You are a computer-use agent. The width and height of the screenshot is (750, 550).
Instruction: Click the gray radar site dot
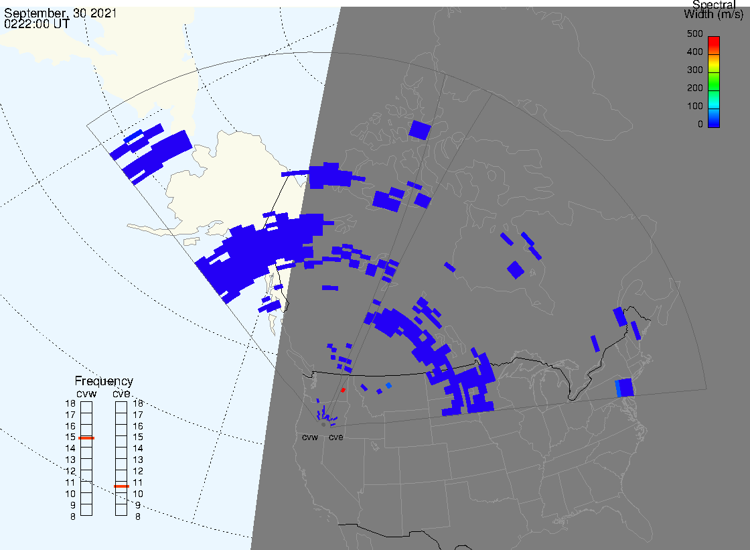click(x=323, y=424)
